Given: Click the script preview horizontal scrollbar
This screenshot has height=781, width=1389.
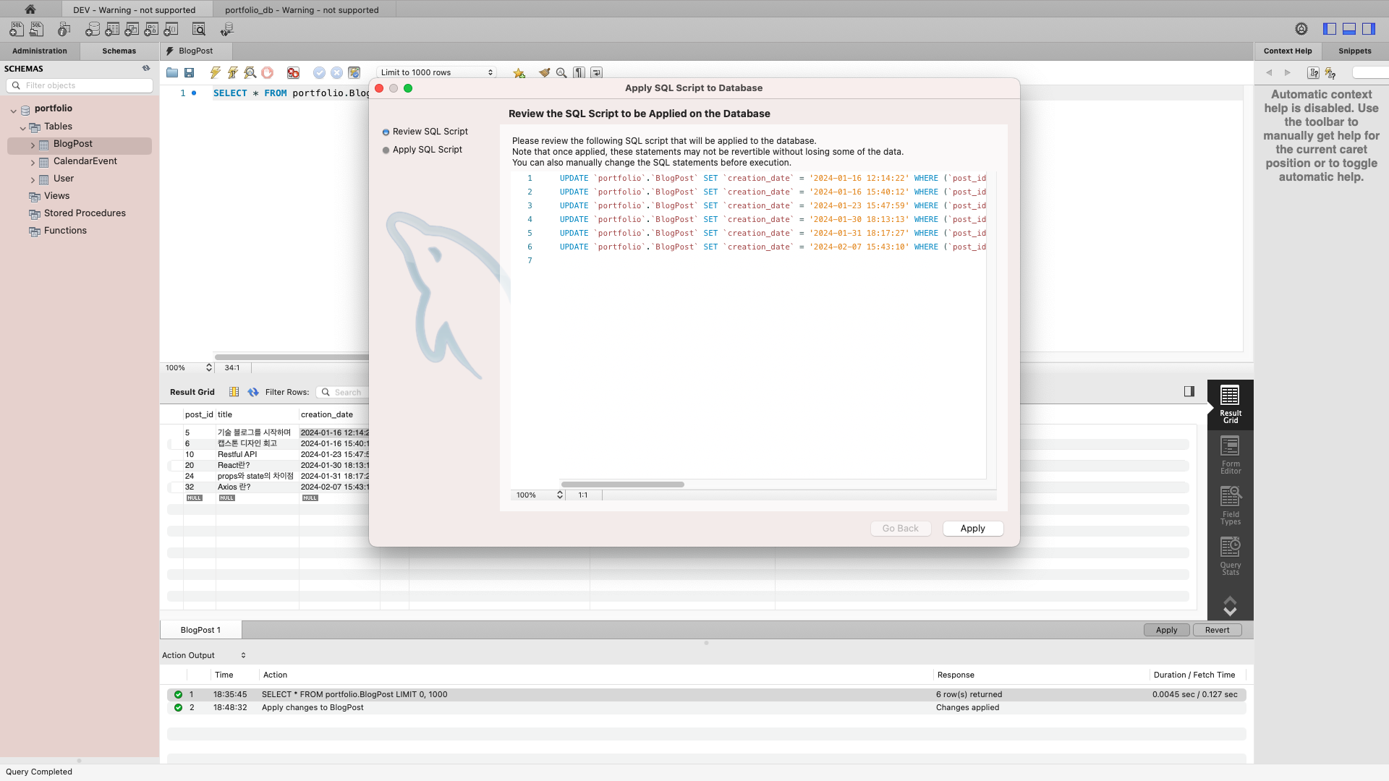Looking at the screenshot, I should tap(622, 485).
